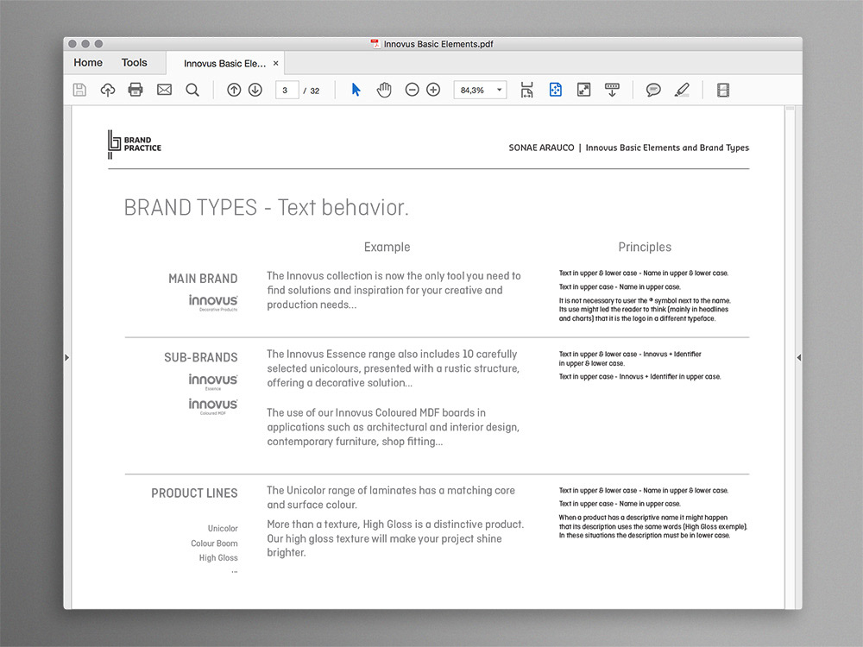Open Read mode keyboard-arrow icon
The image size is (863, 647).
(612, 90)
